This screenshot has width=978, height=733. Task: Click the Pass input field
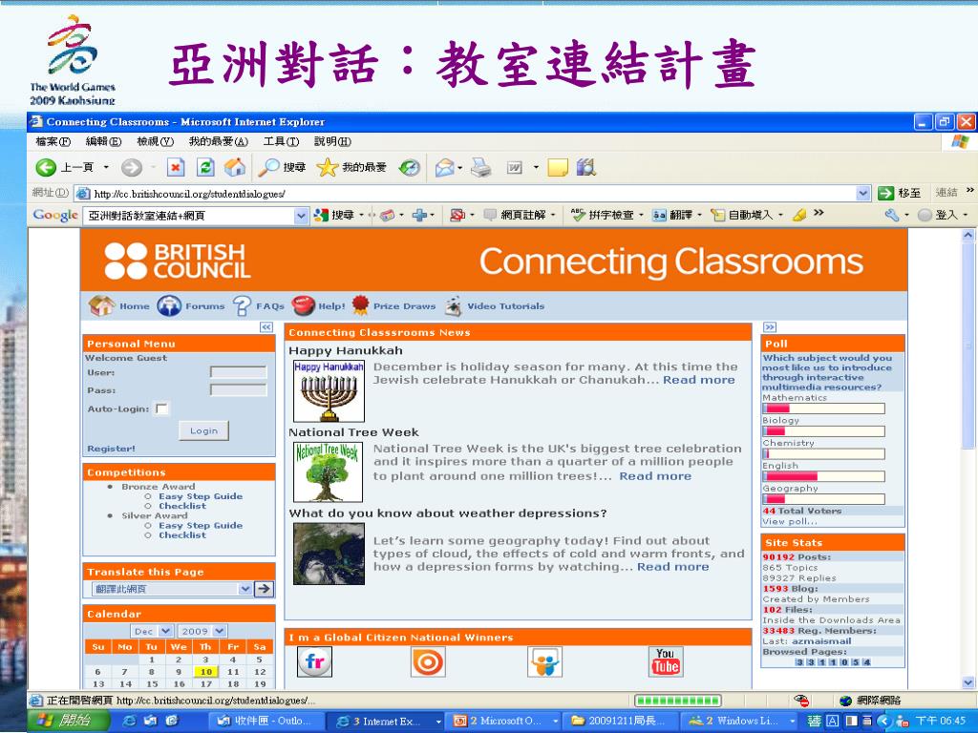pyautogui.click(x=238, y=389)
